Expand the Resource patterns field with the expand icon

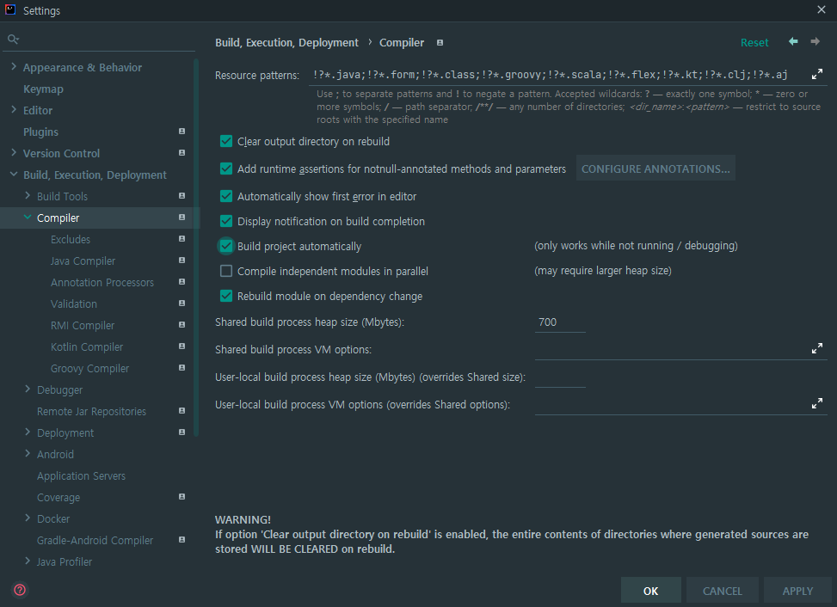pos(816,74)
